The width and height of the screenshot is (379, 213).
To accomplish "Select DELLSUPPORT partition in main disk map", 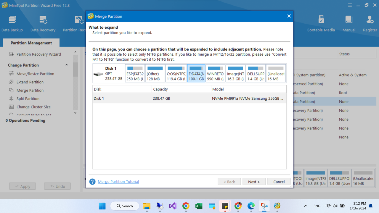I will tap(339, 178).
